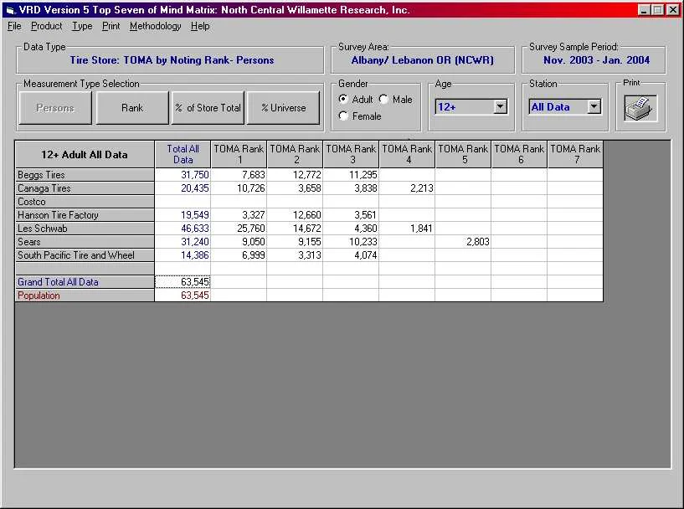Maximize the VRD window
Screen dimensions: 684x509
pyautogui.click(x=657, y=10)
